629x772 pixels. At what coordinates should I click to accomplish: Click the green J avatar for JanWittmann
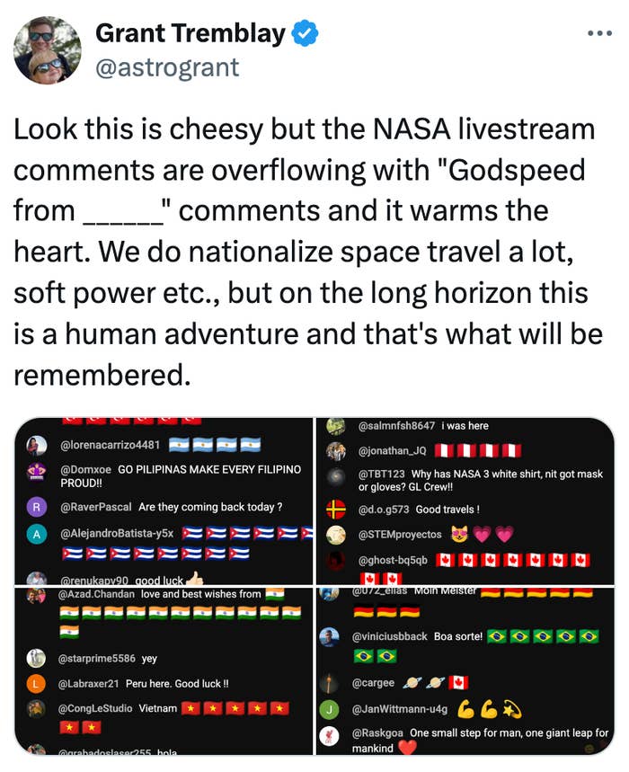[330, 709]
